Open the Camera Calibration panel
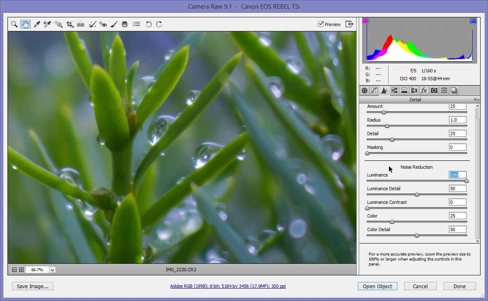Viewport: 488px width, 301px height. coord(434,90)
